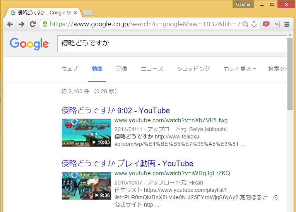This screenshot has height=212, width=296.
Task: Click the vertical scrollbar thumb
Action: coord(290,74)
